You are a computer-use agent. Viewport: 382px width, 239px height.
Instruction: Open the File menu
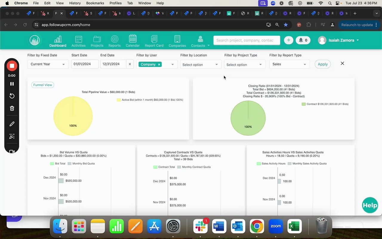point(36,3)
